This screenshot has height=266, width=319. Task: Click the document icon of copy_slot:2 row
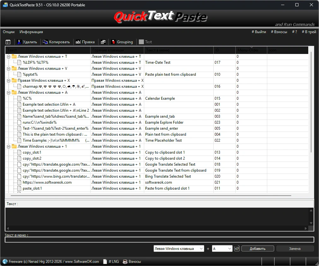(19, 158)
